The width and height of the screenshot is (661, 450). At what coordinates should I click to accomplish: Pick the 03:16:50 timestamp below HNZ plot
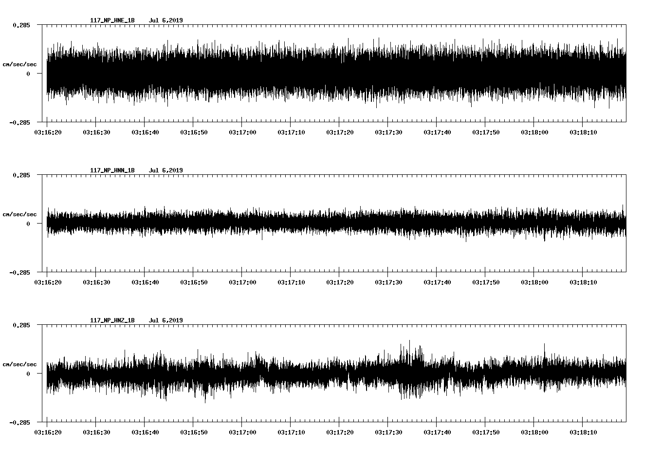click(x=194, y=432)
